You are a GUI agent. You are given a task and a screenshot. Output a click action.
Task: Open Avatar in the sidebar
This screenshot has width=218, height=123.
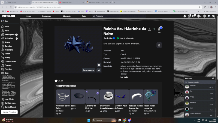(x=6, y=42)
